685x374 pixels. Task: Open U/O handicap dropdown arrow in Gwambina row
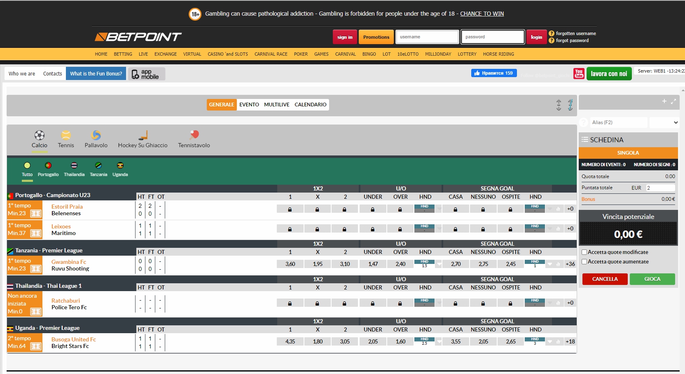click(439, 264)
